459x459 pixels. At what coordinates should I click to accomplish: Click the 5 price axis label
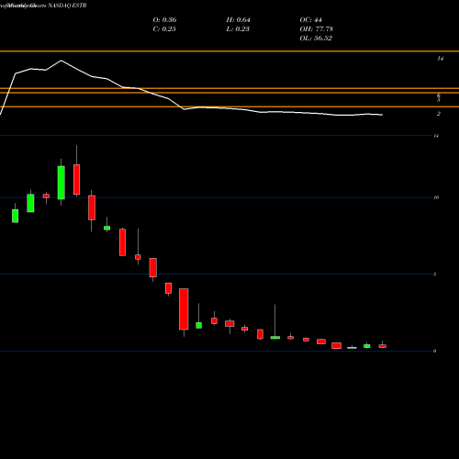pos(435,274)
